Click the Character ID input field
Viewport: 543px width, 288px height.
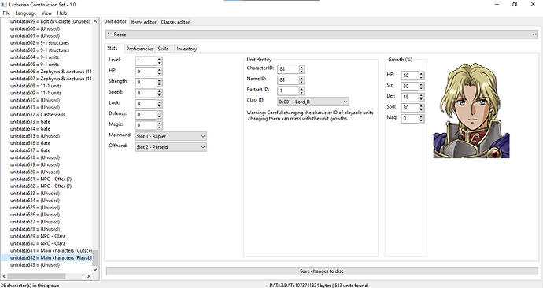(288, 69)
